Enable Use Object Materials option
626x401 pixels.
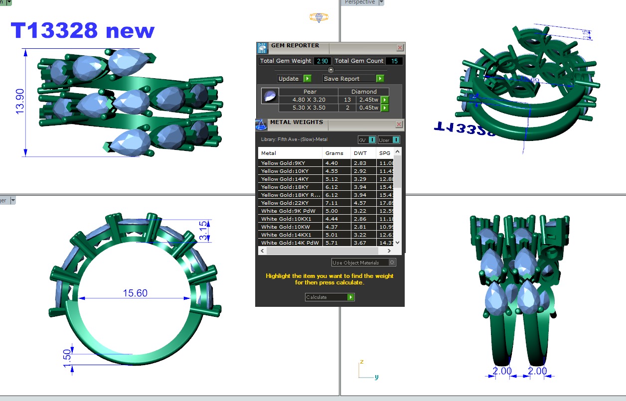(x=392, y=263)
